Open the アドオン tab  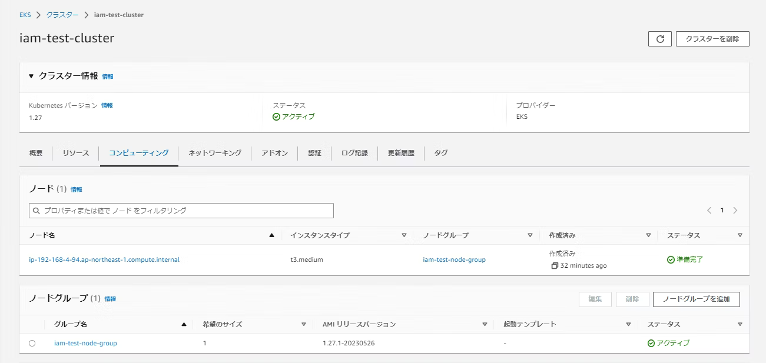(x=274, y=153)
